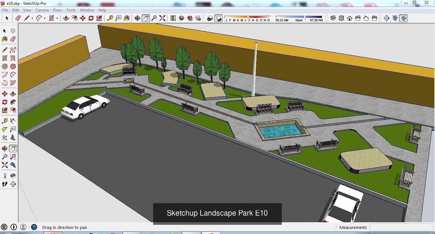Open the View menu

pyautogui.click(x=27, y=10)
